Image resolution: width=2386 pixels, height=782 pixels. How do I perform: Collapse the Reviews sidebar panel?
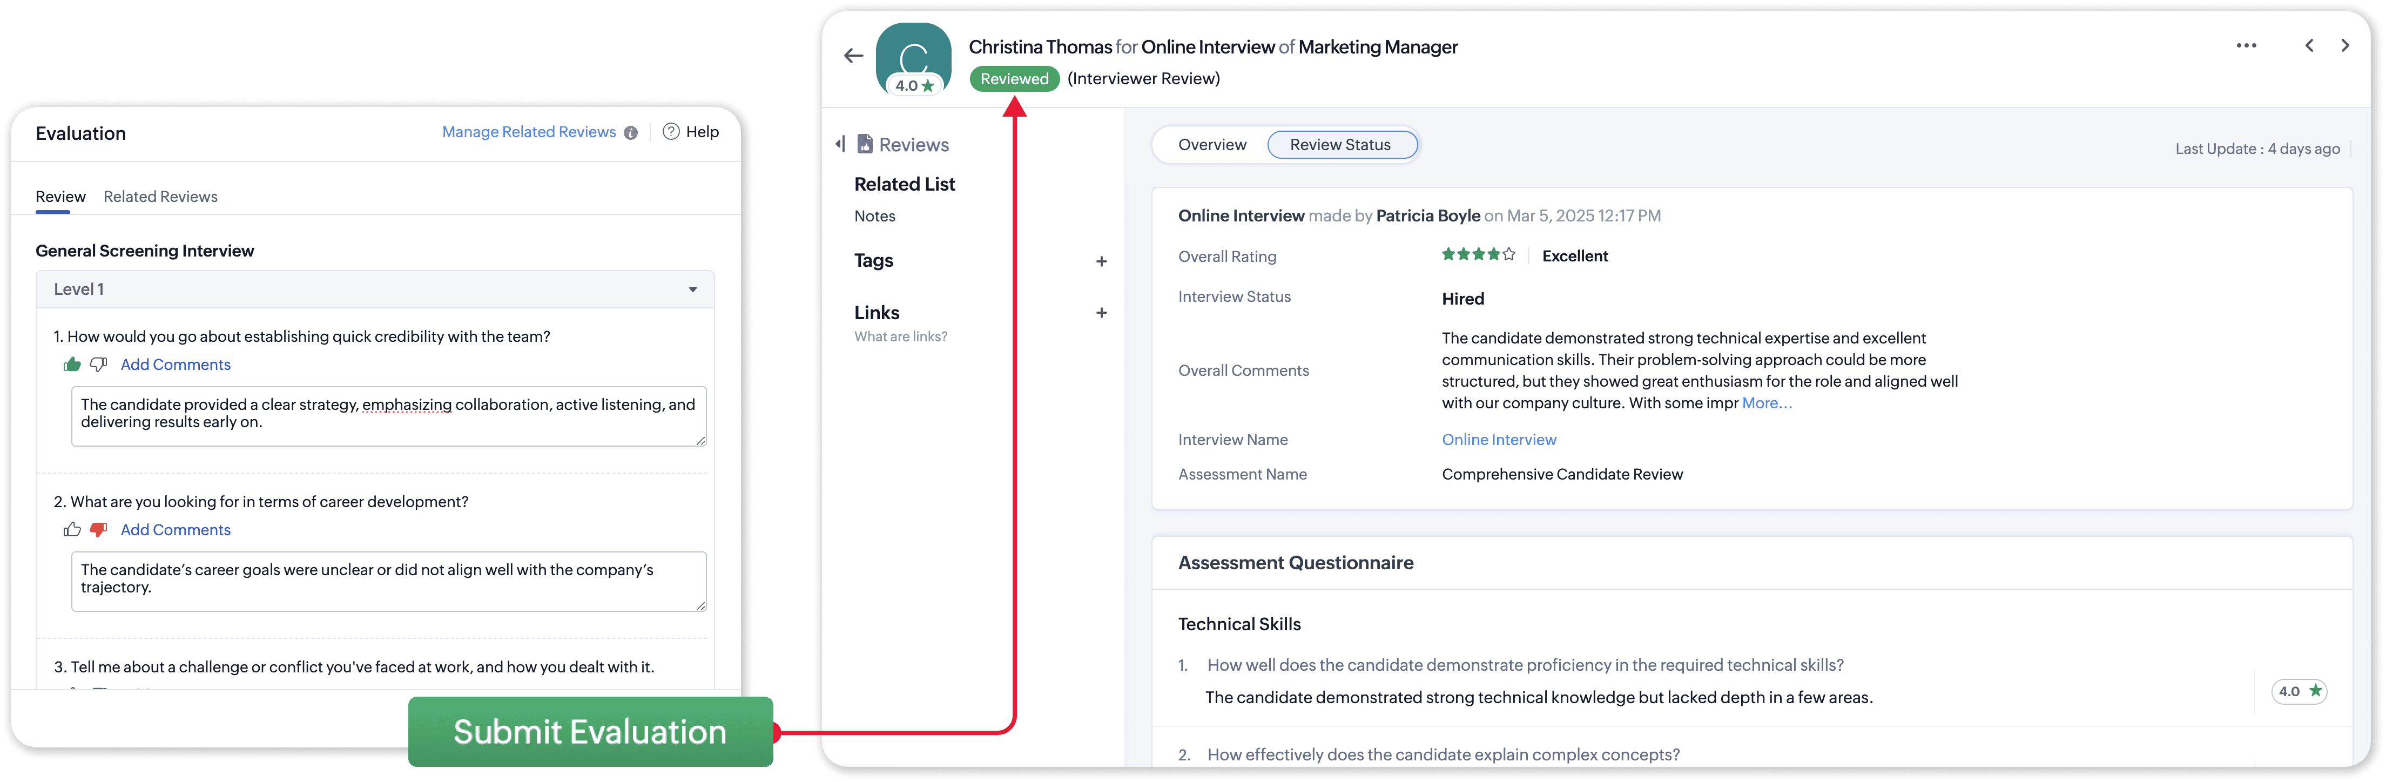(x=840, y=144)
